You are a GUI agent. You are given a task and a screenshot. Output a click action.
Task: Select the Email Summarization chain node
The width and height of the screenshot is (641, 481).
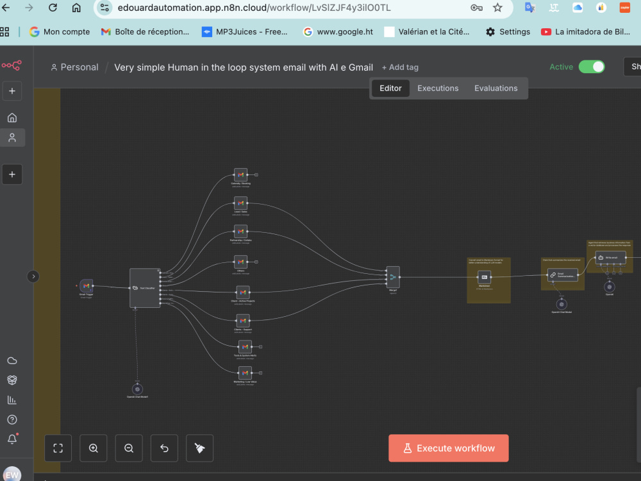(x=563, y=275)
